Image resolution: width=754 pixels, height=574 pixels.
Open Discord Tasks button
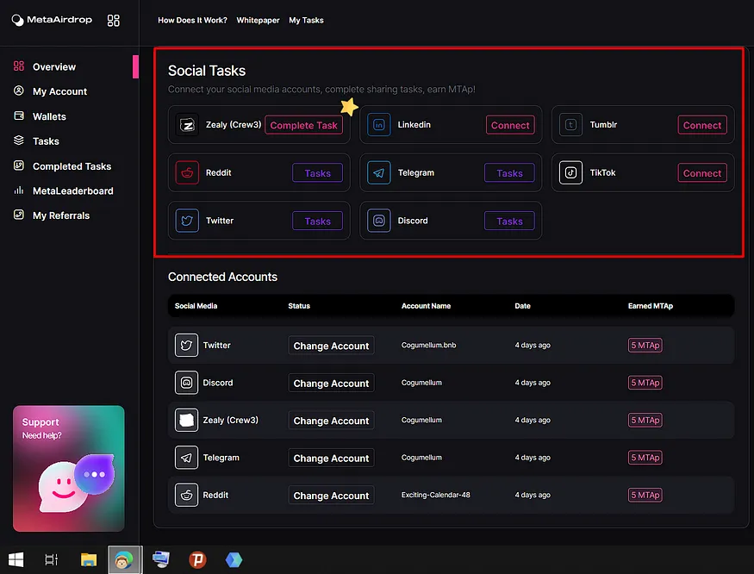click(x=509, y=221)
